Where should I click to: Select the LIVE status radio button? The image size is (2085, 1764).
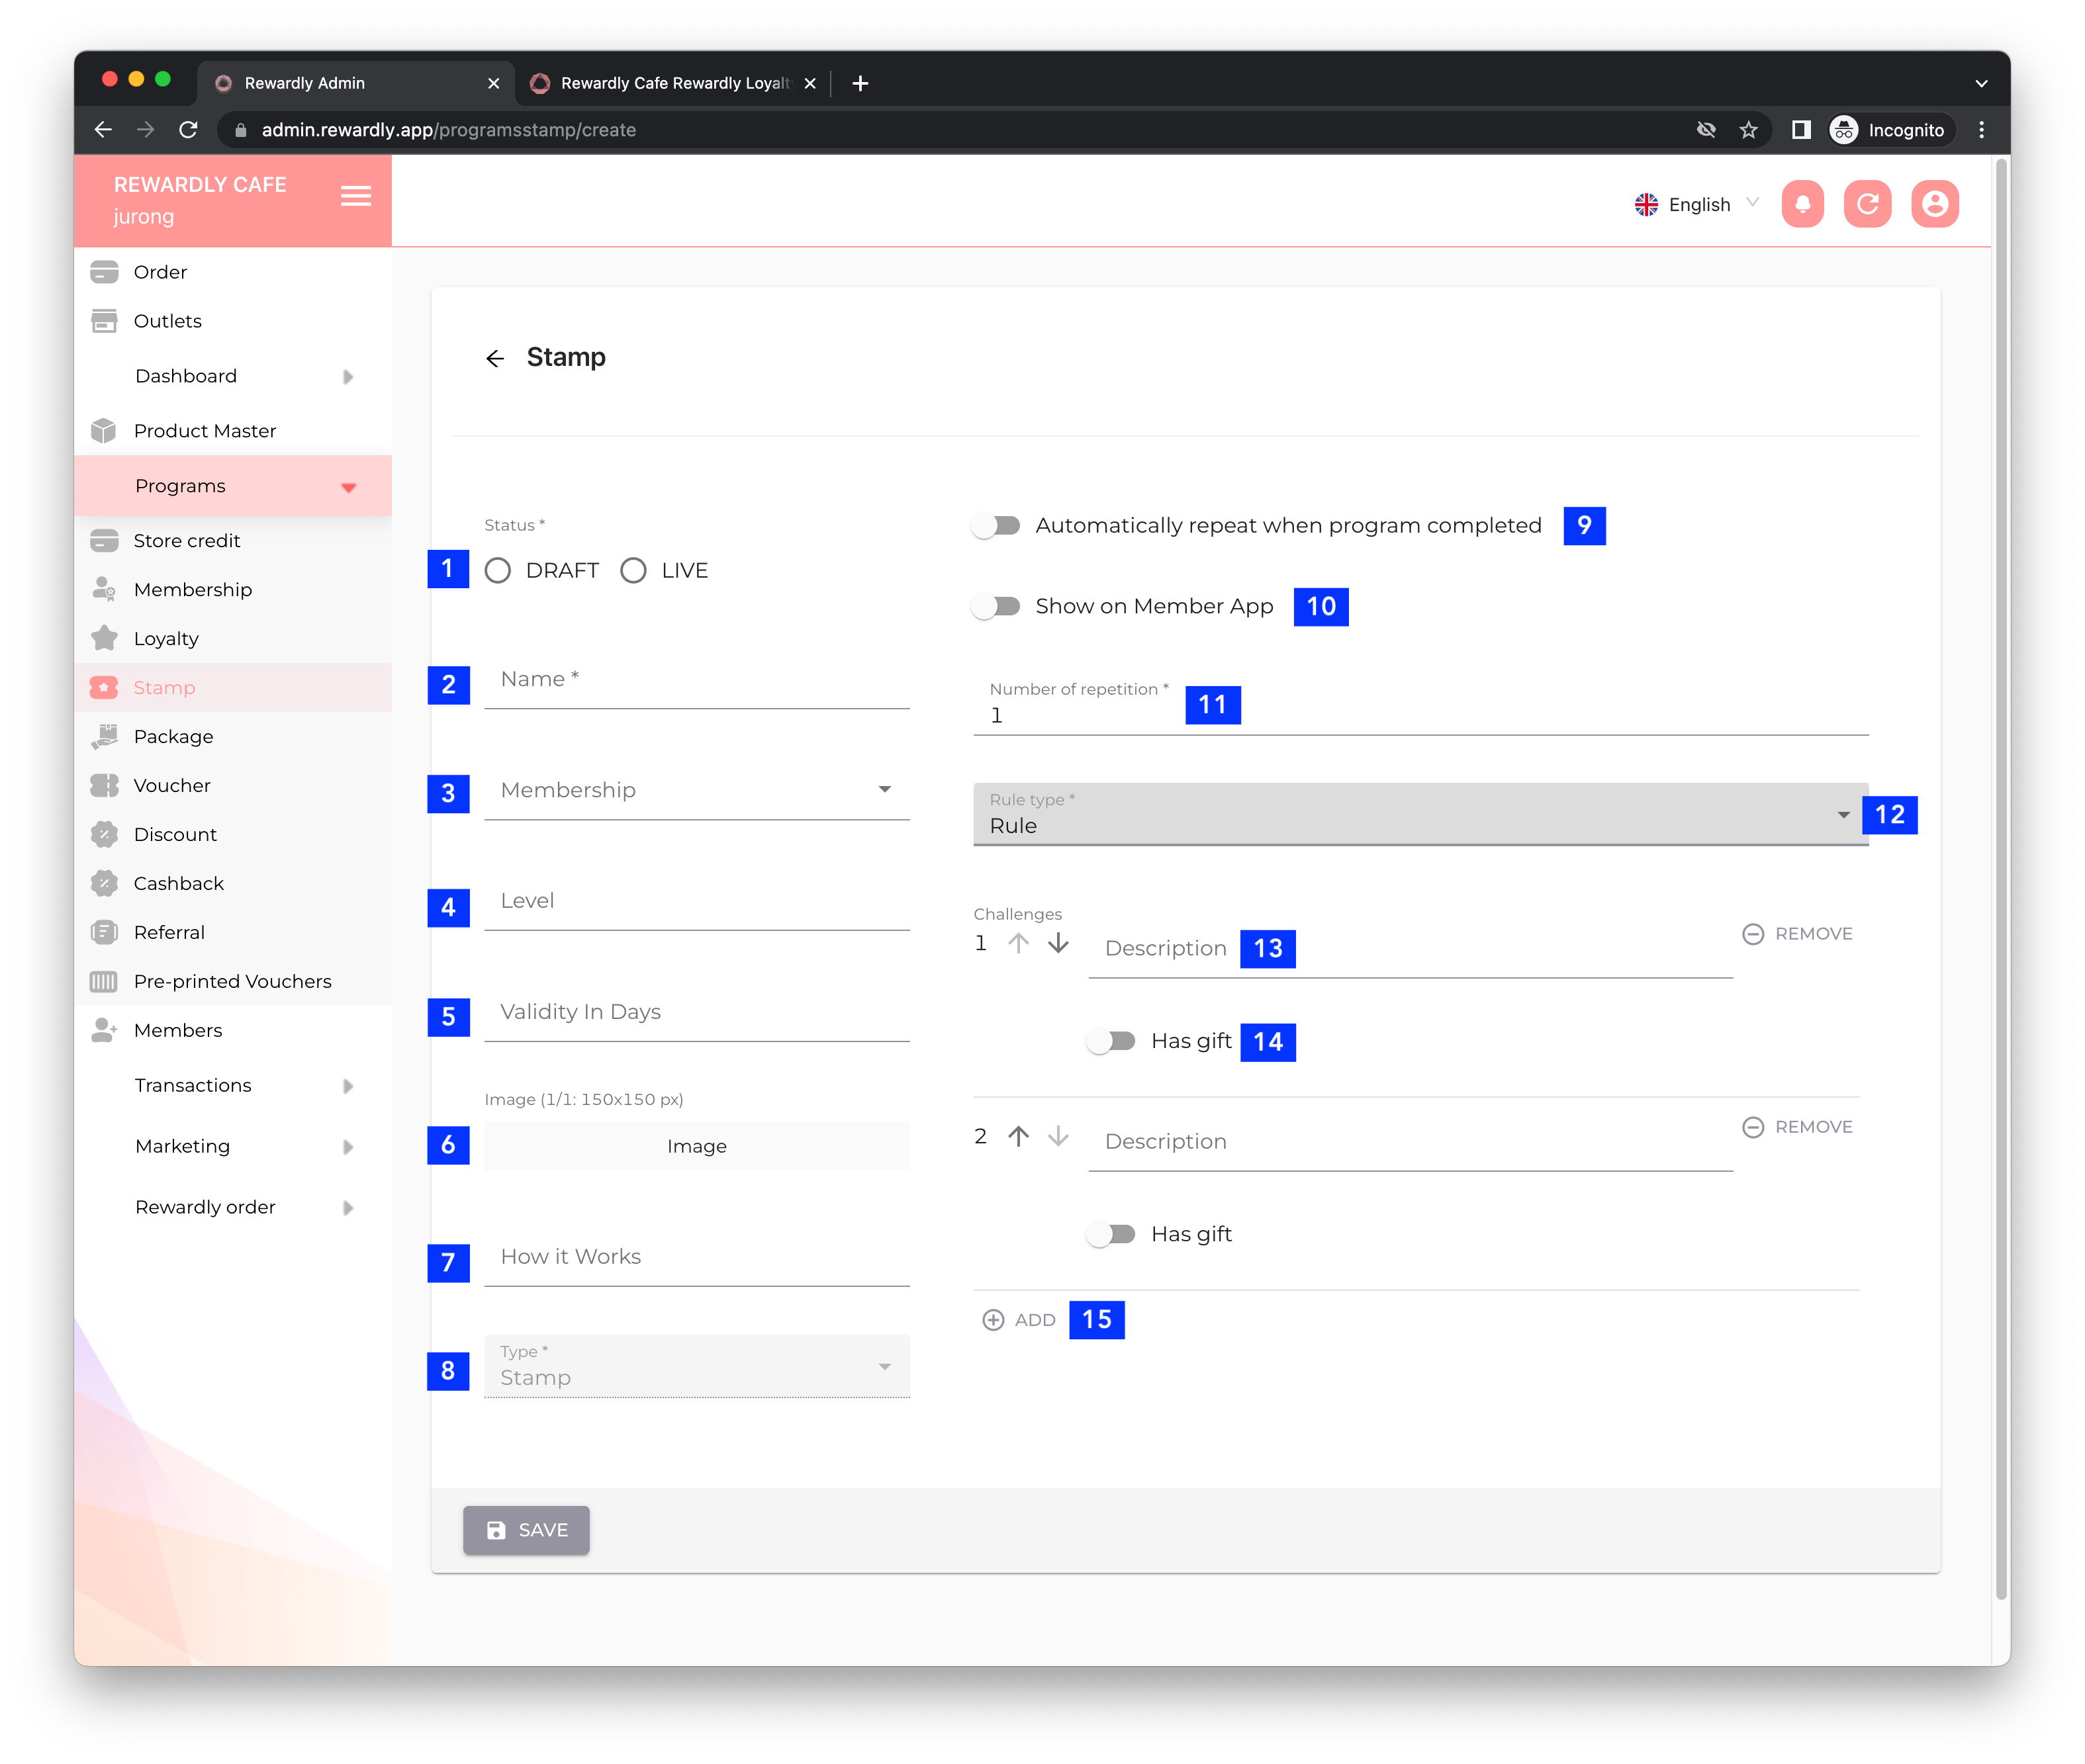tap(633, 570)
